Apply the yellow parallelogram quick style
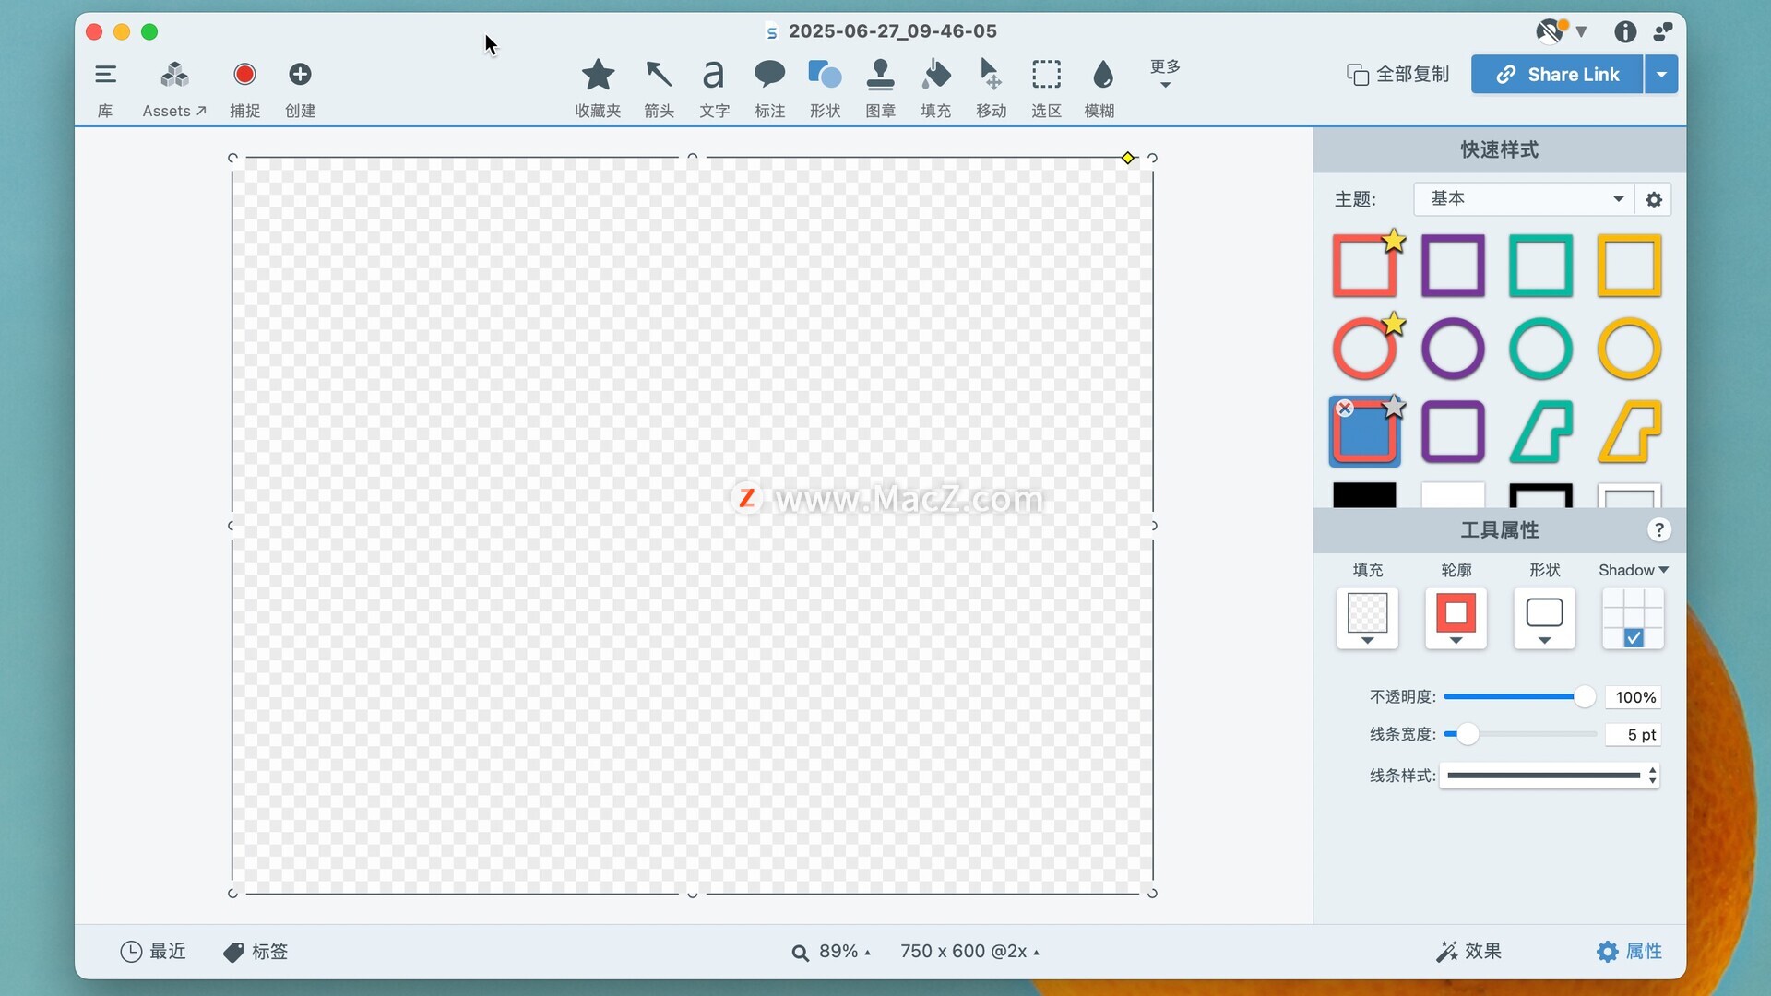Screen dimensions: 1771x996 click(x=1629, y=431)
